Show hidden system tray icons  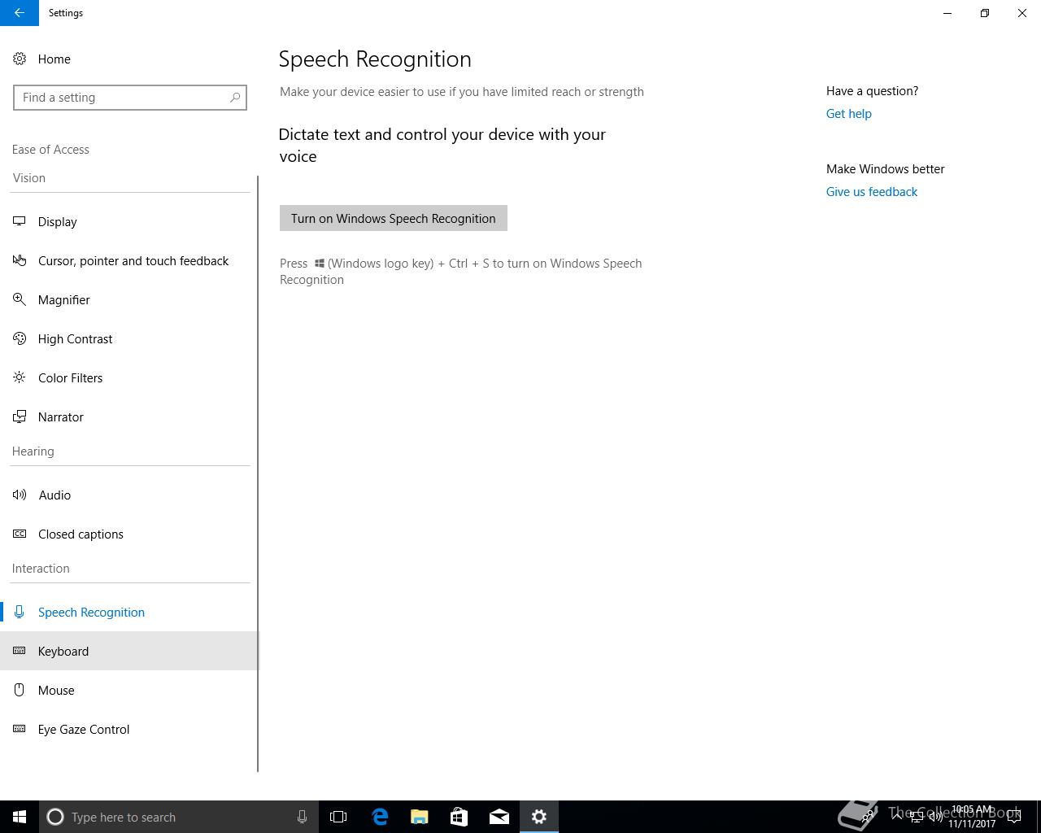(x=897, y=817)
